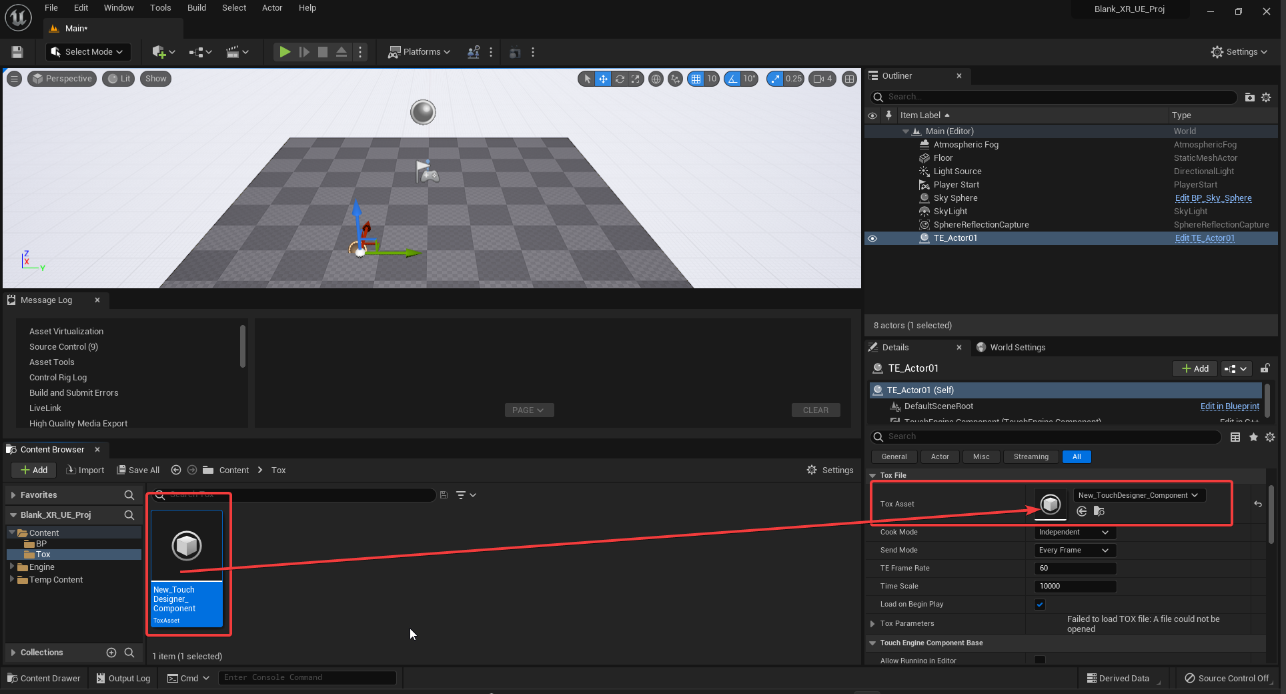Toggle the Load on Begin Play checkbox

pyautogui.click(x=1040, y=605)
